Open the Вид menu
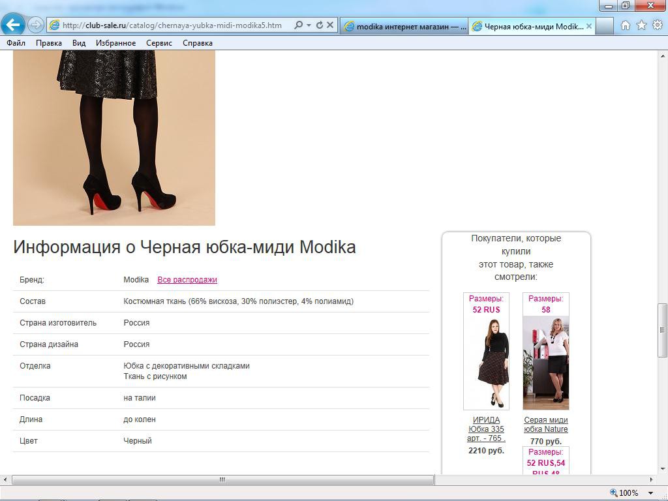Image resolution: width=668 pixels, height=501 pixels. tap(79, 43)
